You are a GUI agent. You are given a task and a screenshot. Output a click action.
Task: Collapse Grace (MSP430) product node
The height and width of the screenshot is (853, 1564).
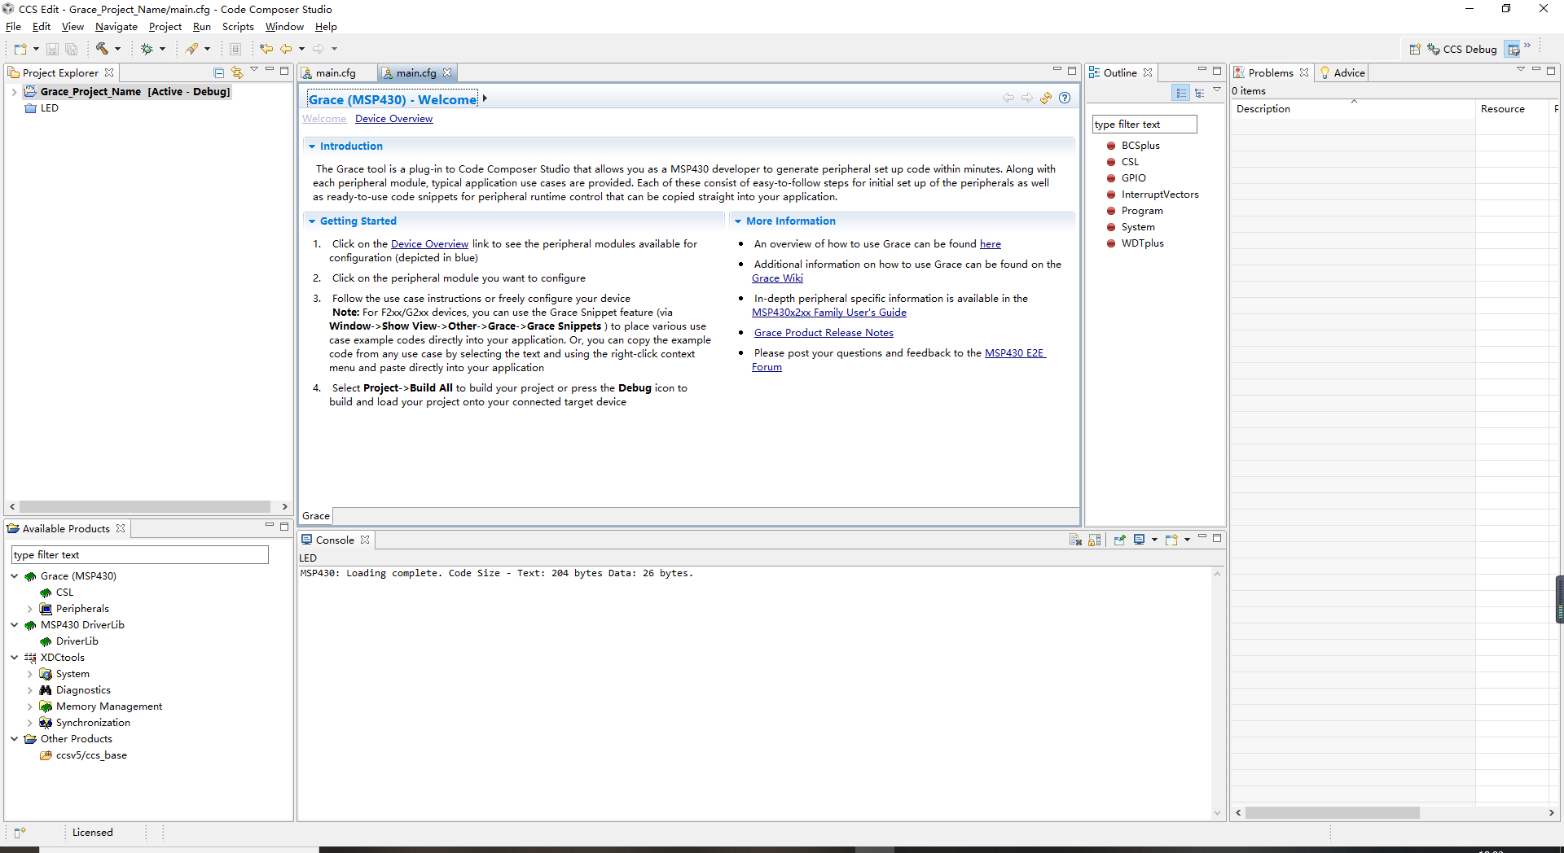tap(14, 576)
